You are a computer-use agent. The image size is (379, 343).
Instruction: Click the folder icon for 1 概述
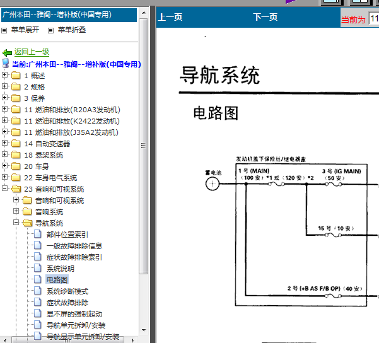tap(16, 76)
